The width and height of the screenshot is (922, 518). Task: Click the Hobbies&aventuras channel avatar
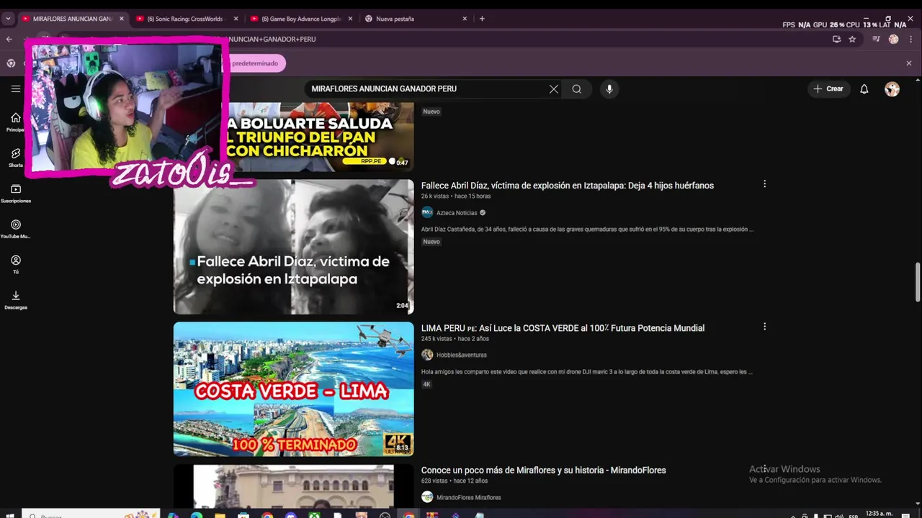click(x=427, y=355)
